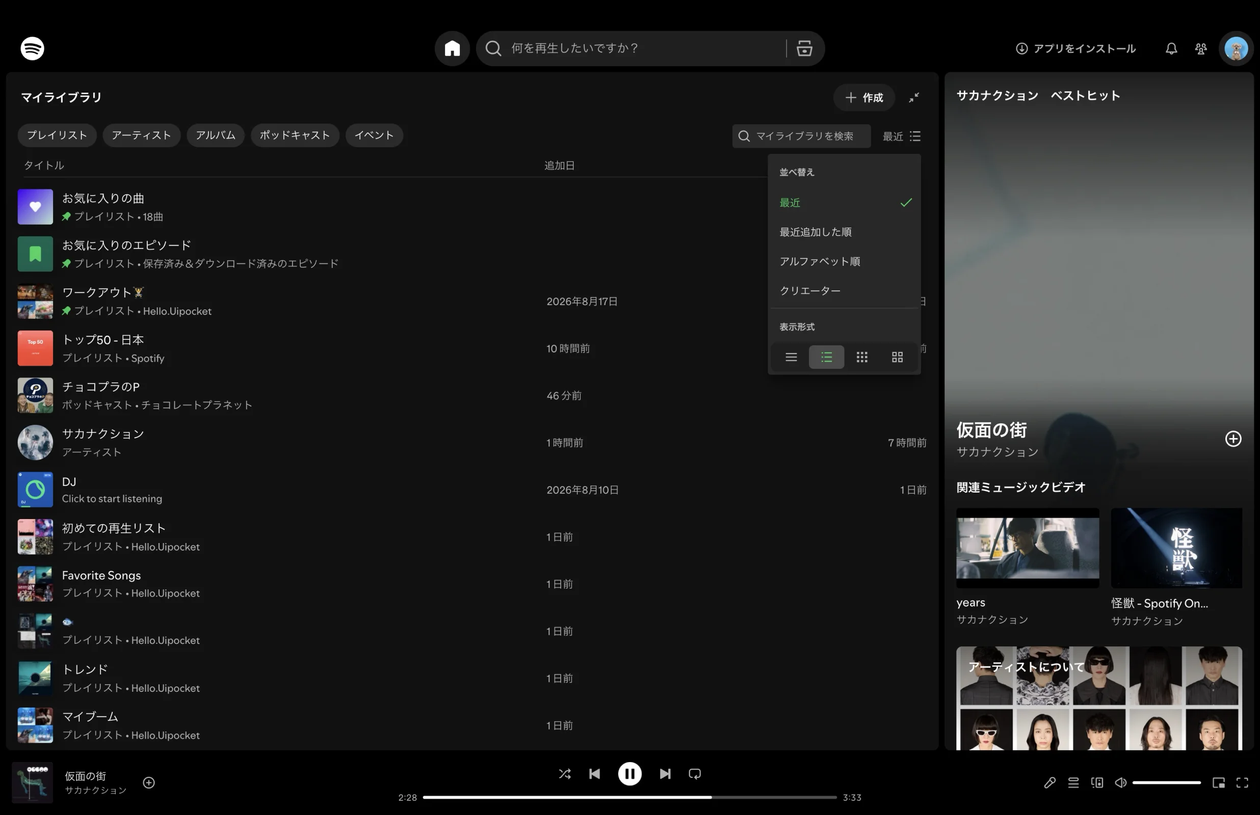
Task: Open the play queue icon
Action: (x=1073, y=782)
